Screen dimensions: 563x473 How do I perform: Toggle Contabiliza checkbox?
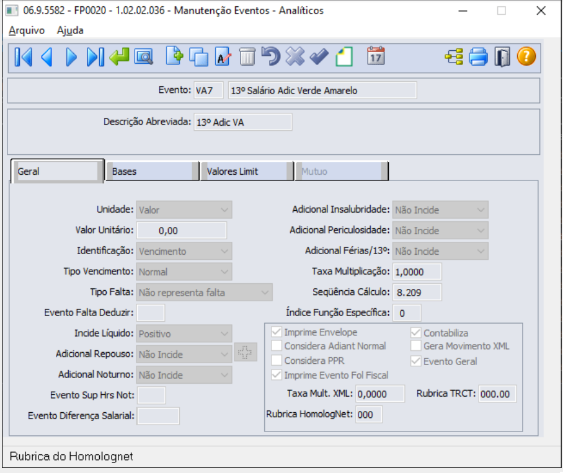pyautogui.click(x=416, y=333)
